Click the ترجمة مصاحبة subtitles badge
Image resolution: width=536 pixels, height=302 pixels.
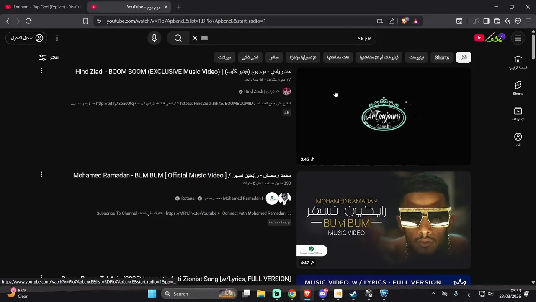pos(279,222)
